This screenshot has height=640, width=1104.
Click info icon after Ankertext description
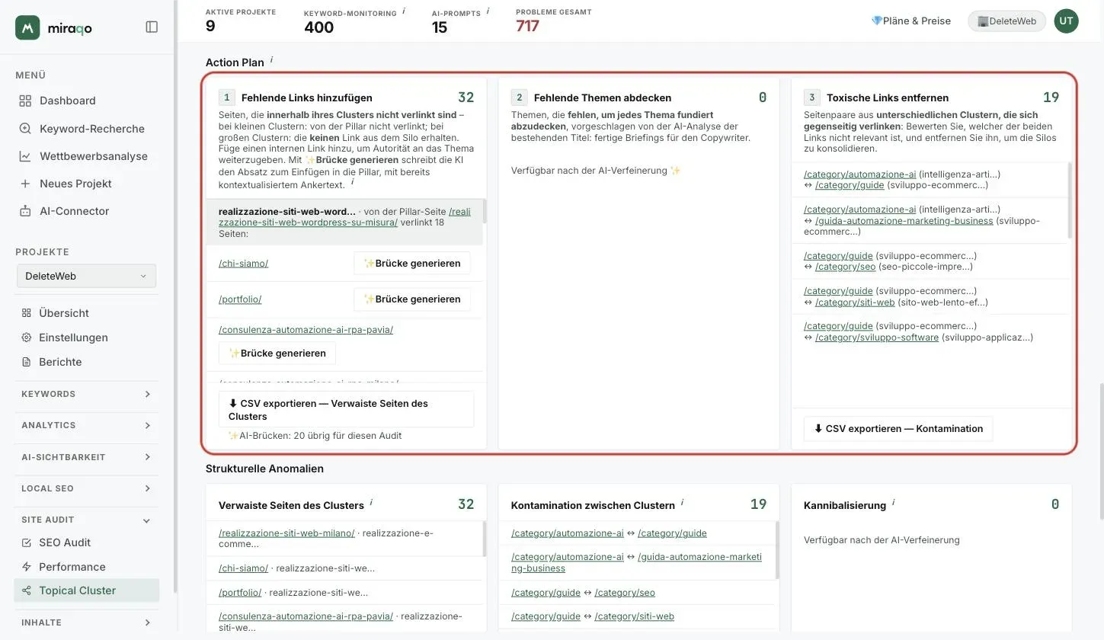(x=352, y=183)
